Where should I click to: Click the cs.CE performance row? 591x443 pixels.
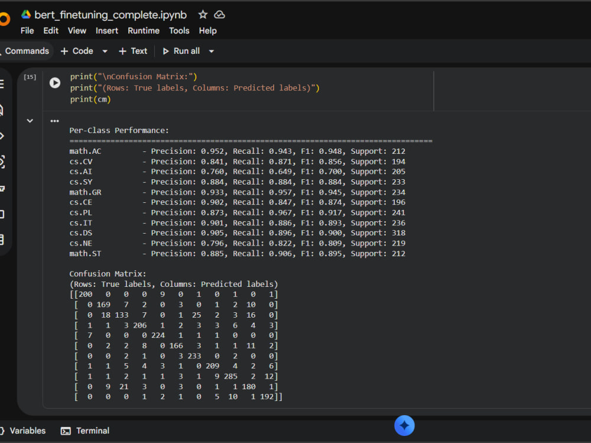tap(237, 202)
